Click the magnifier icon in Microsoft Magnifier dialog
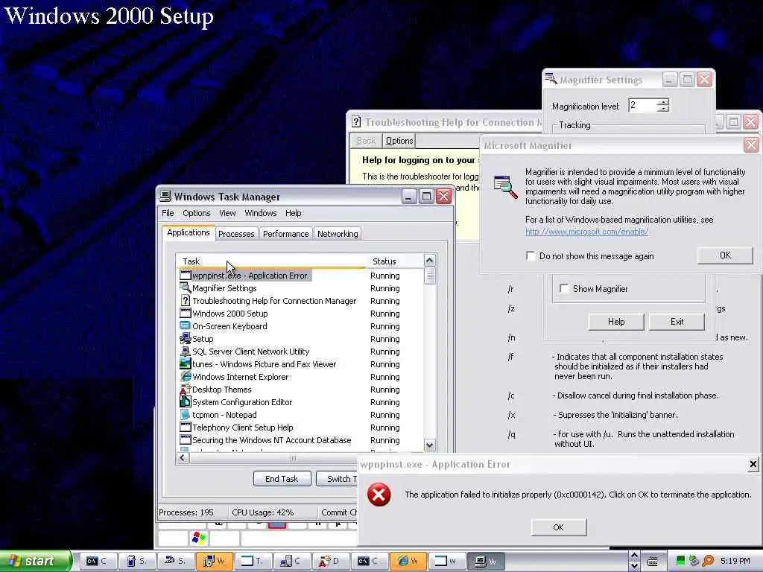Viewport: 763px width, 572px height. tap(505, 186)
